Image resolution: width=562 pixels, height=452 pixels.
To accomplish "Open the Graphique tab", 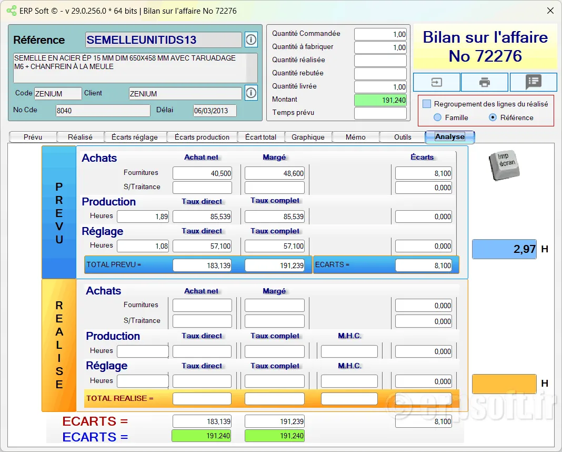I will tap(308, 137).
